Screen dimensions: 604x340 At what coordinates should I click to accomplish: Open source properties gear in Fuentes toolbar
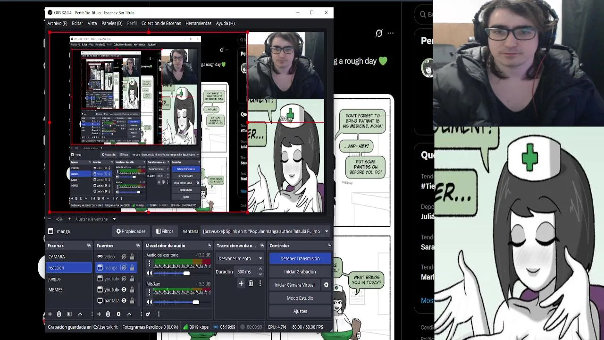(118, 314)
